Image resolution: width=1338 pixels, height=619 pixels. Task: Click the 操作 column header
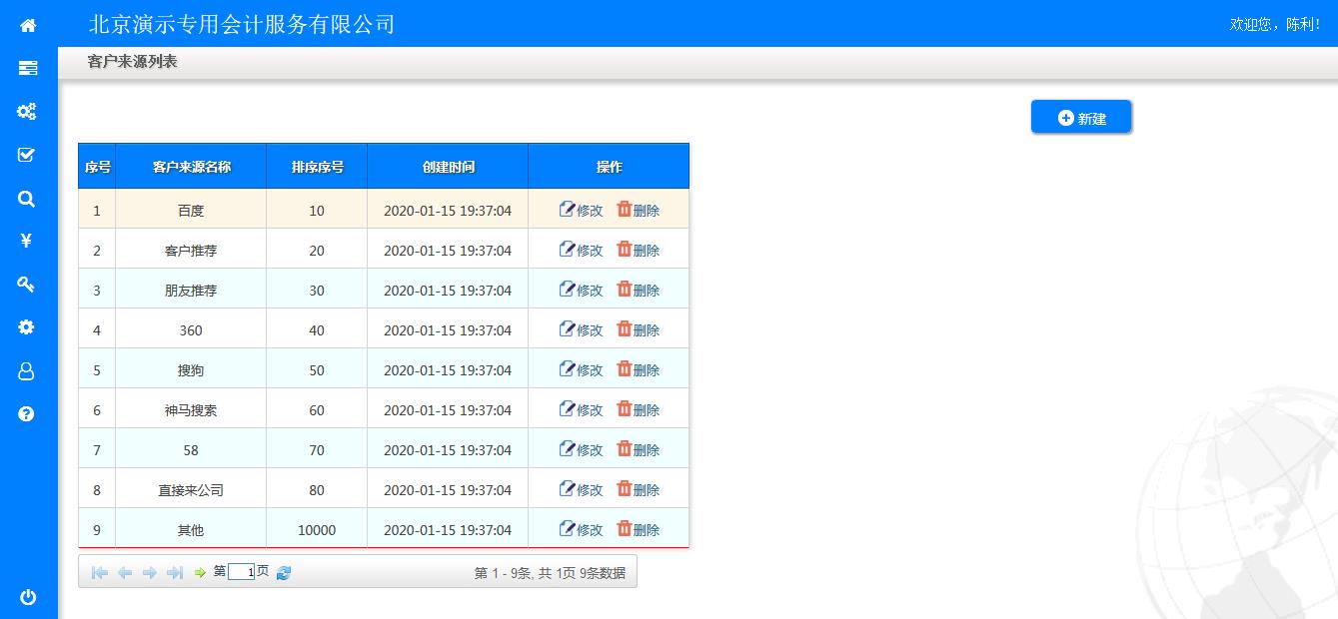click(609, 167)
